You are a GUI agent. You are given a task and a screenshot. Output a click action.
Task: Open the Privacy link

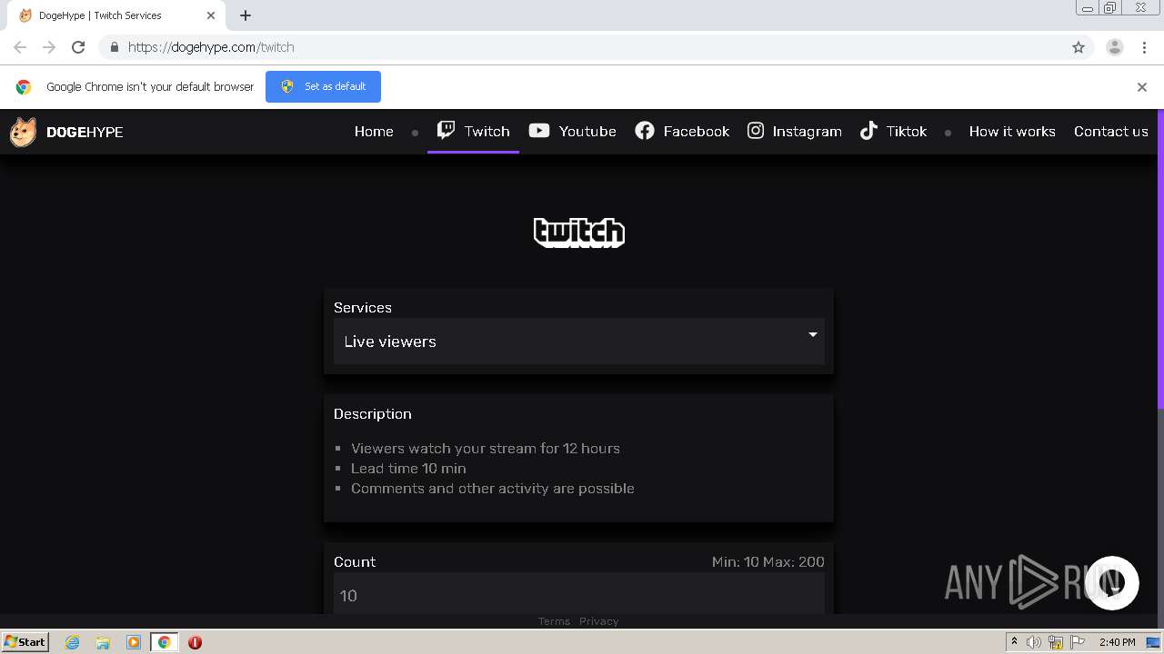598,621
